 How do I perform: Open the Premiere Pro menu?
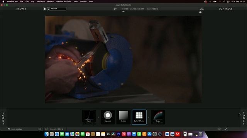tap(12, 2)
